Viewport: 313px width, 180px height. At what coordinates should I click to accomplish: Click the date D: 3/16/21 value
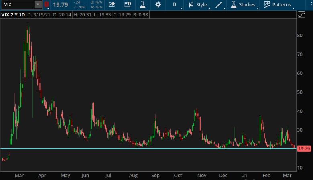click(x=39, y=15)
